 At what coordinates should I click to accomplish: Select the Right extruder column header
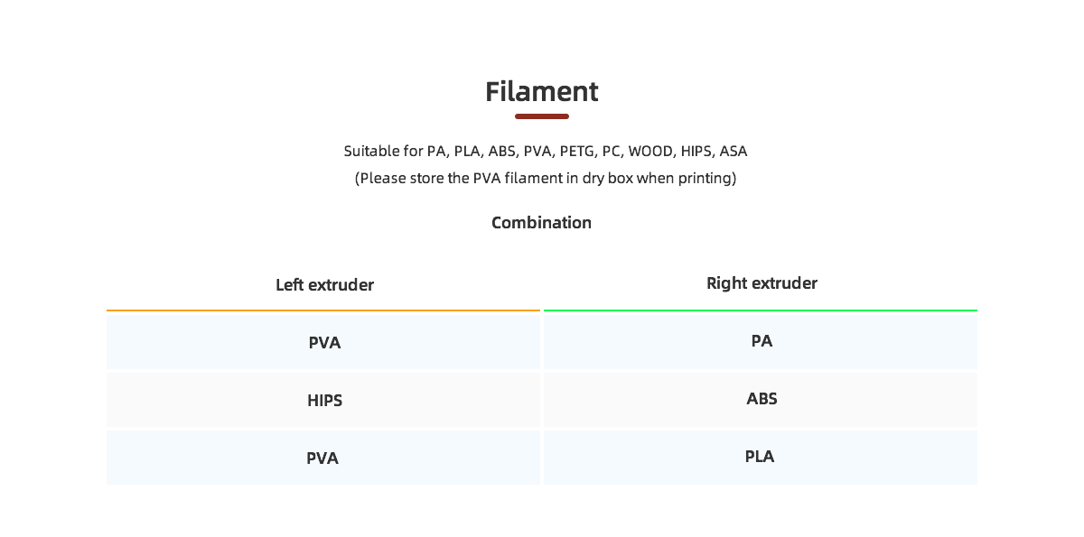[x=762, y=283]
